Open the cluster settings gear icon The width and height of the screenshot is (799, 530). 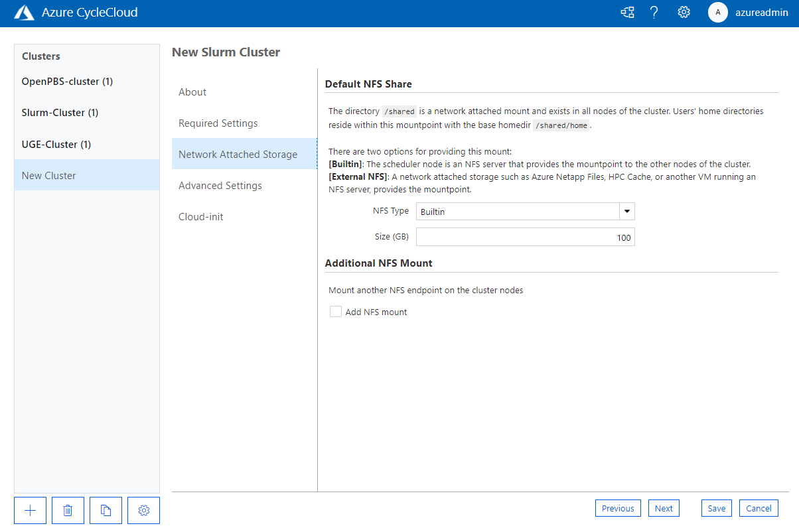pos(143,510)
